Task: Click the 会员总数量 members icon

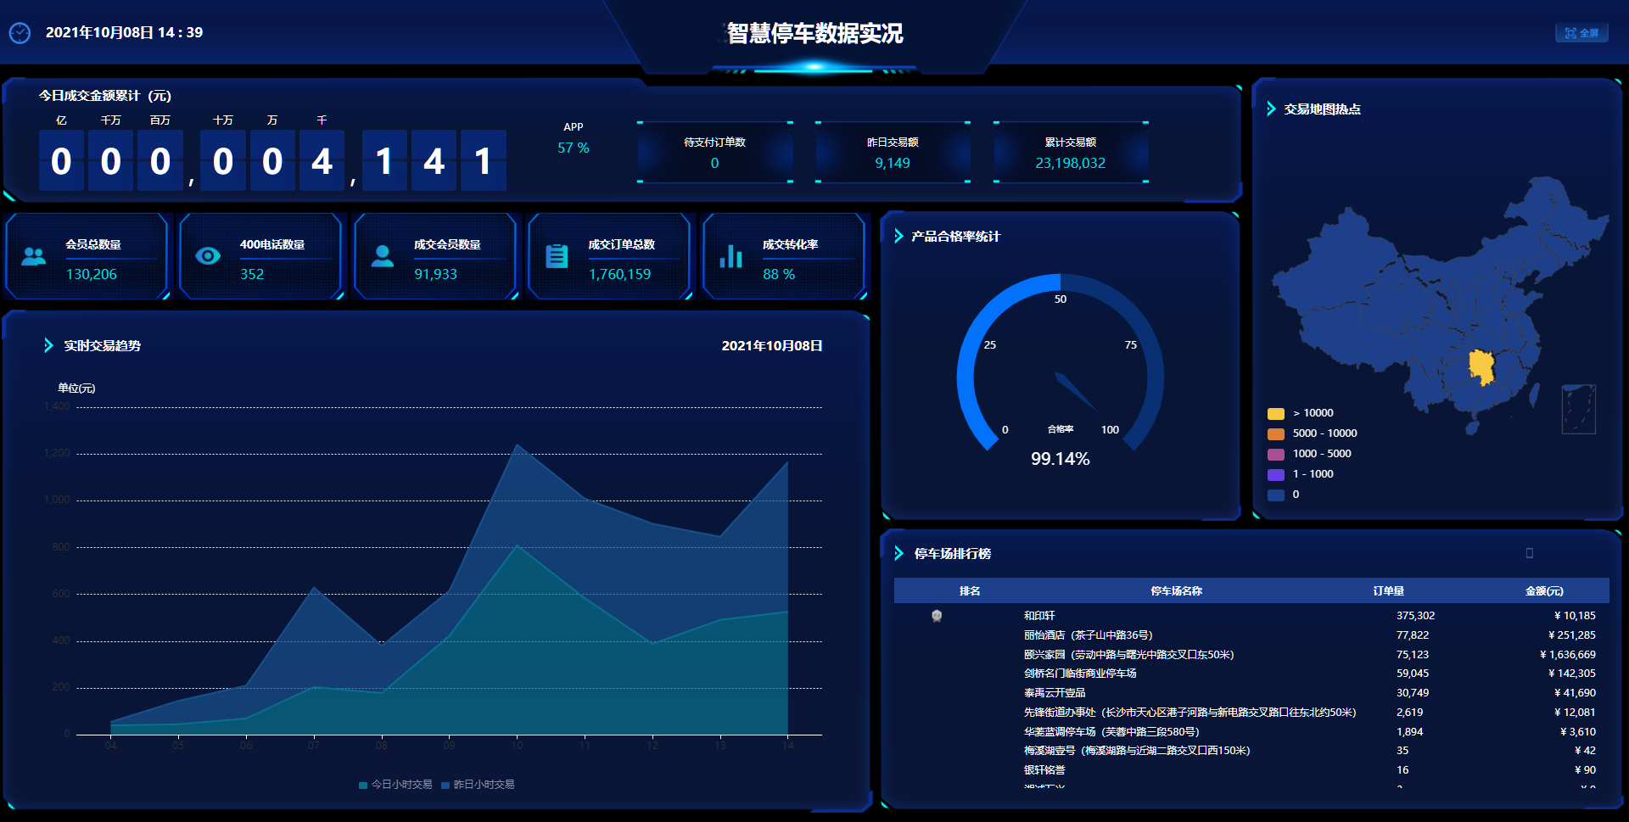Action: point(34,256)
